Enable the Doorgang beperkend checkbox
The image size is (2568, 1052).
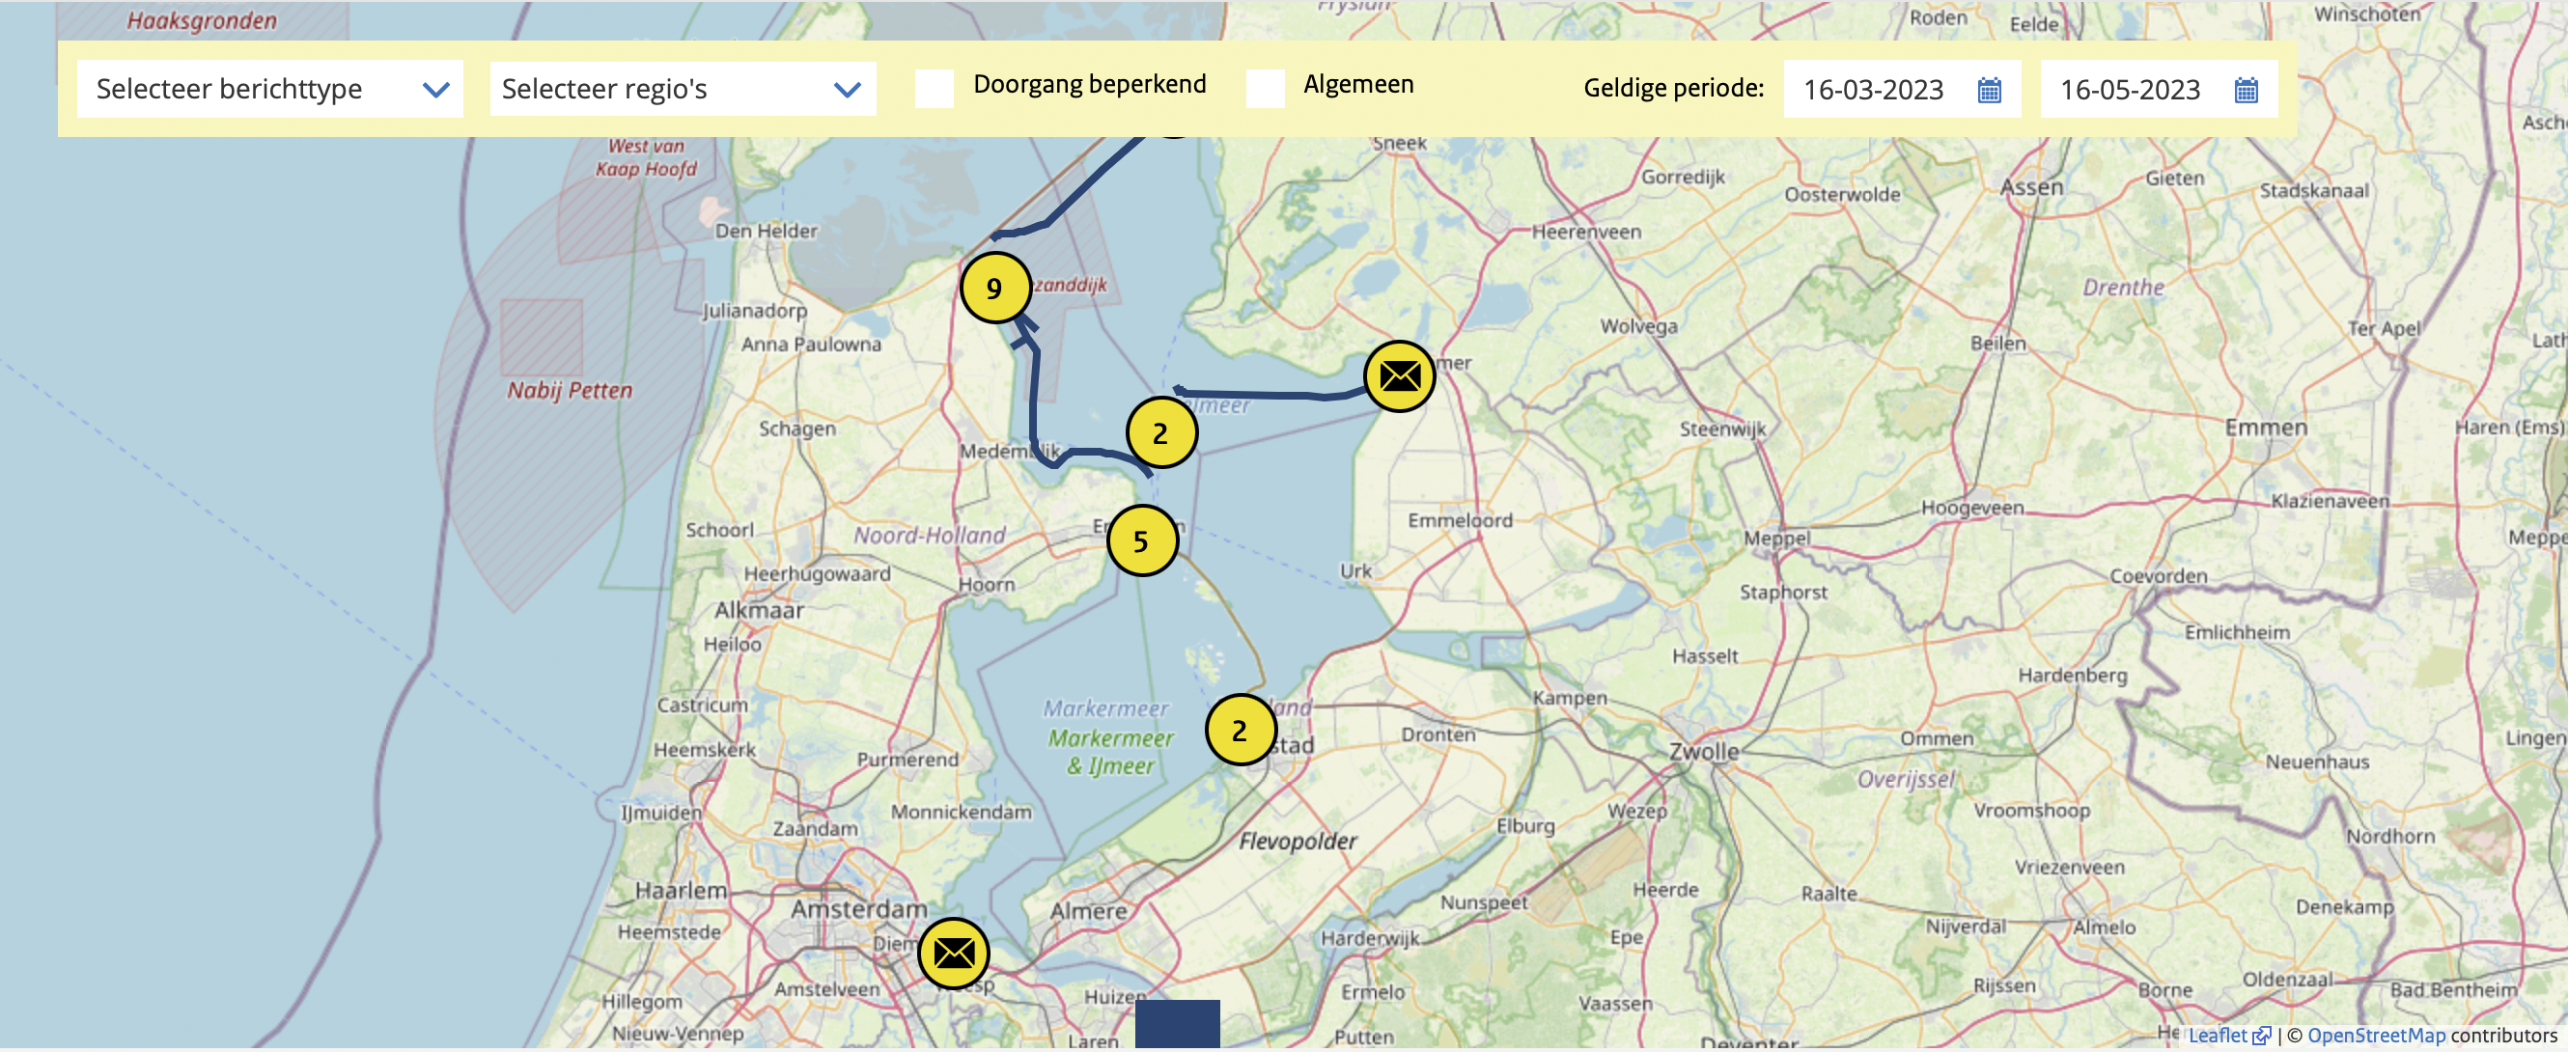point(935,89)
